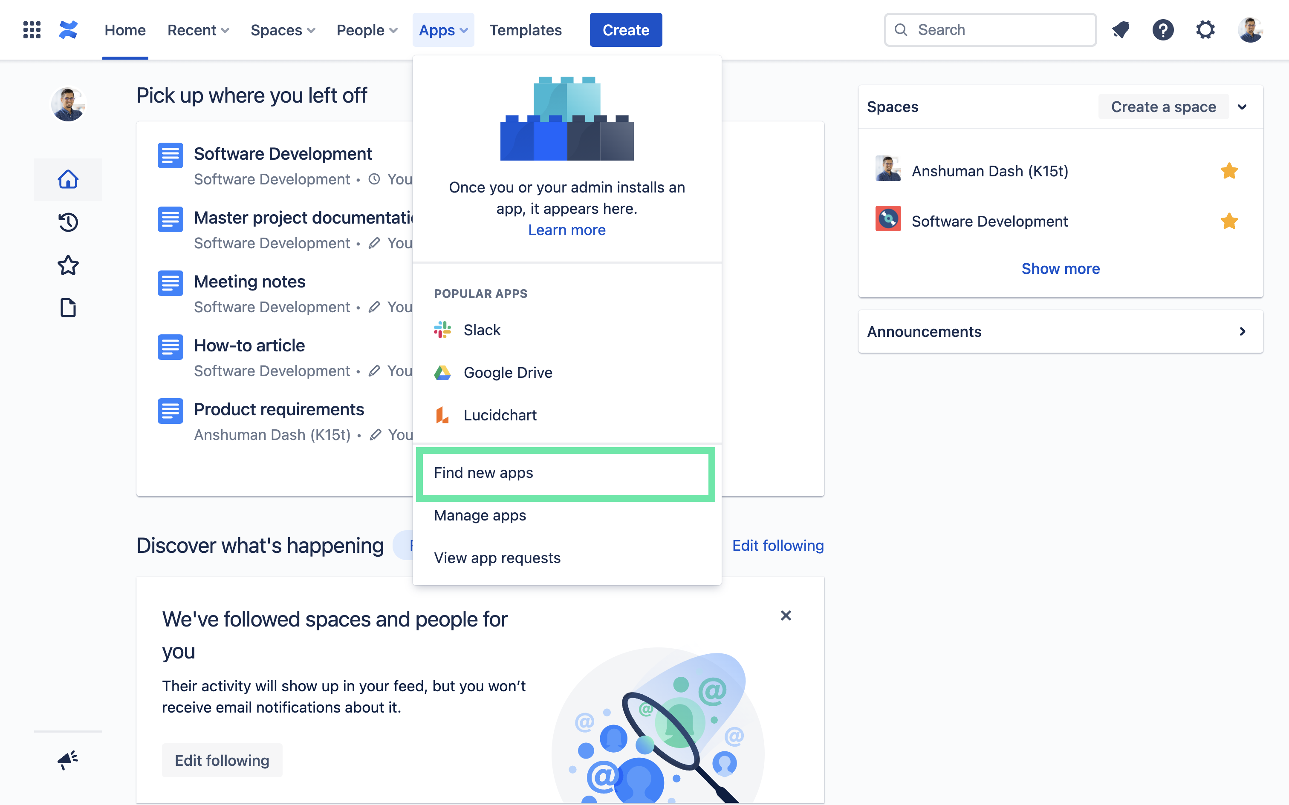Choose Manage apps from the Apps menu
The height and width of the screenshot is (805, 1289).
click(480, 515)
